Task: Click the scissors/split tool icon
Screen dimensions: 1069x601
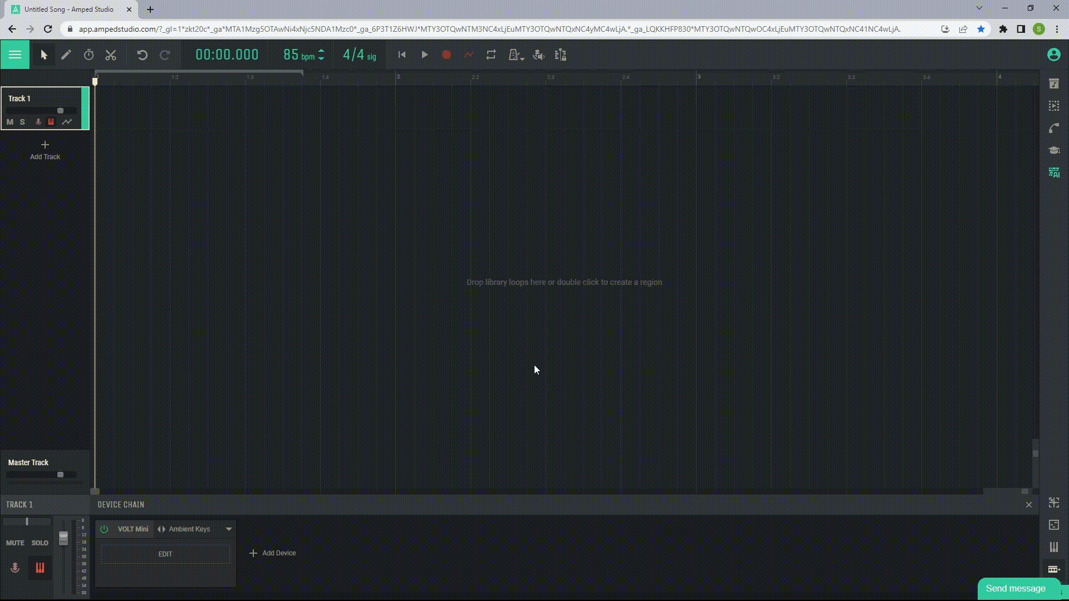Action: click(x=110, y=55)
